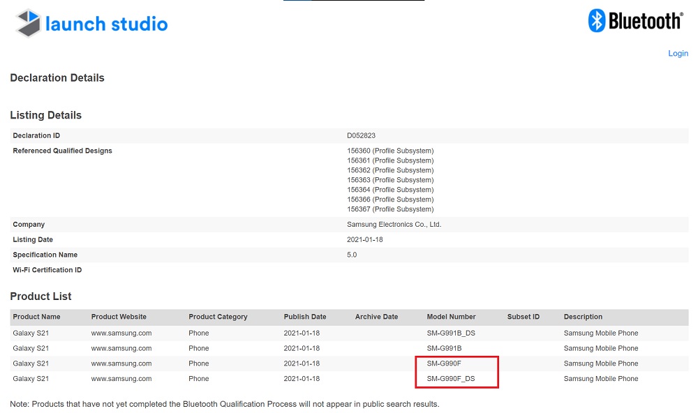Click Galaxy S21 in the plain SM-G990F row

coord(31,363)
